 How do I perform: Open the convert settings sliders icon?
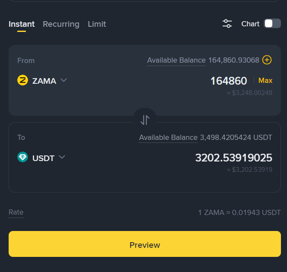[227, 24]
